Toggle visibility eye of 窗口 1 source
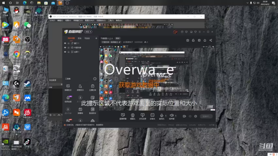The width and height of the screenshot is (278, 156). [65, 43]
